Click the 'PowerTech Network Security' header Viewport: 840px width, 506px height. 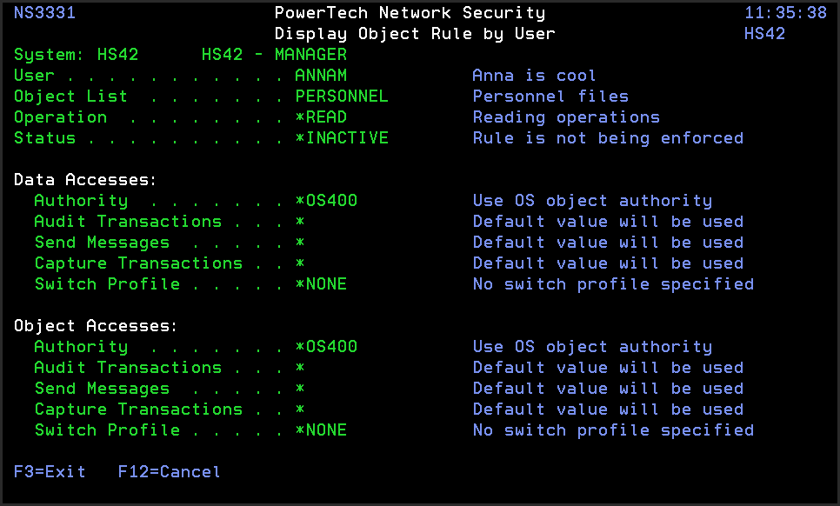(x=410, y=13)
